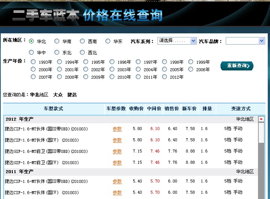Open 参数 for 2012 CIF 伙伴 国III带OBD
This screenshot has width=270, height=199.
[117, 129]
